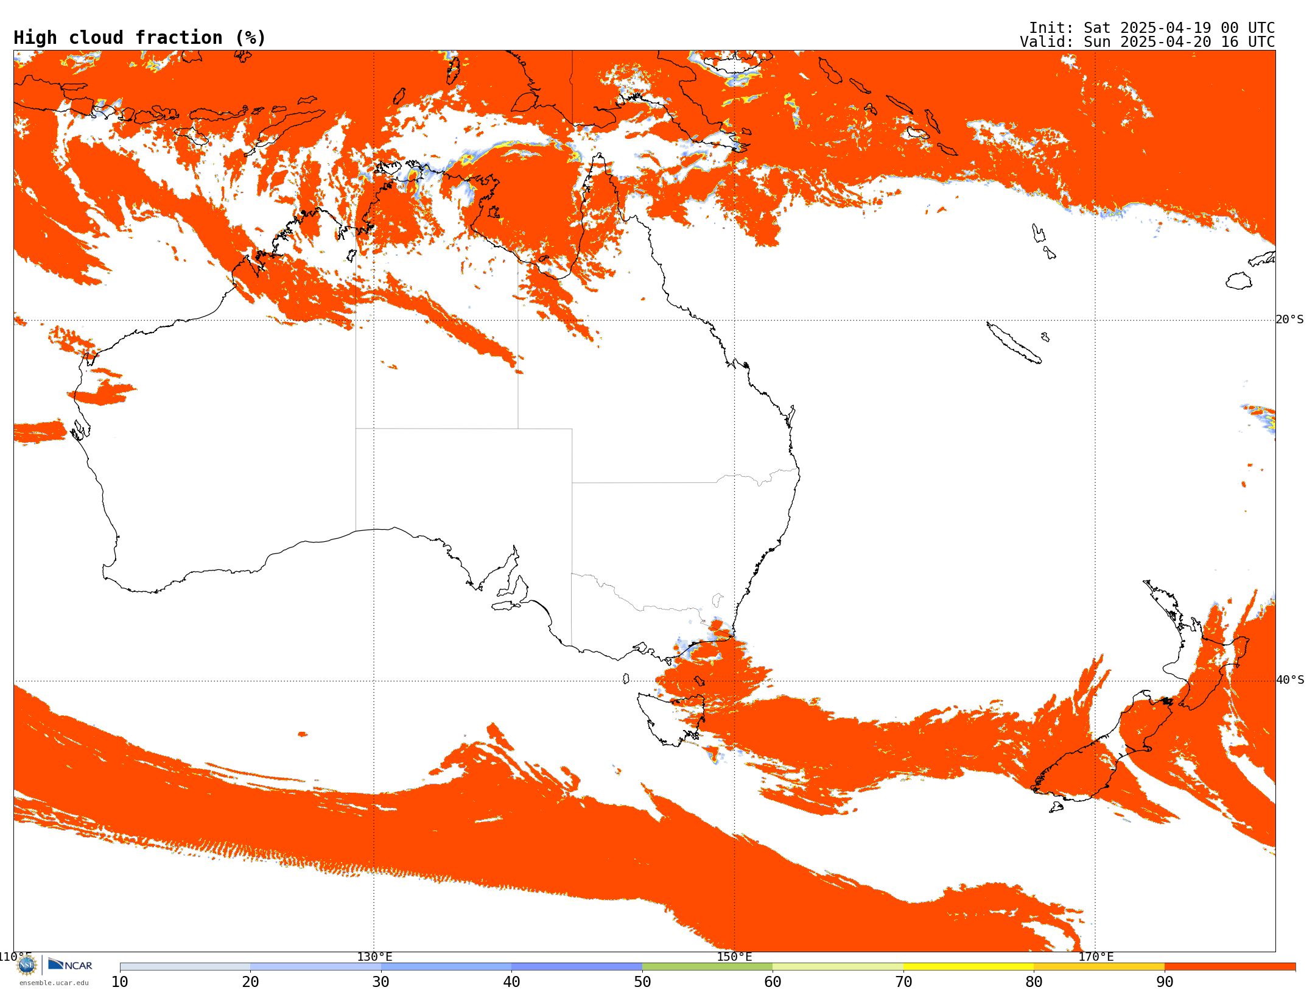Image resolution: width=1315 pixels, height=990 pixels.
Task: Open the ensemble.ucar.edu link text
Action: click(x=54, y=983)
